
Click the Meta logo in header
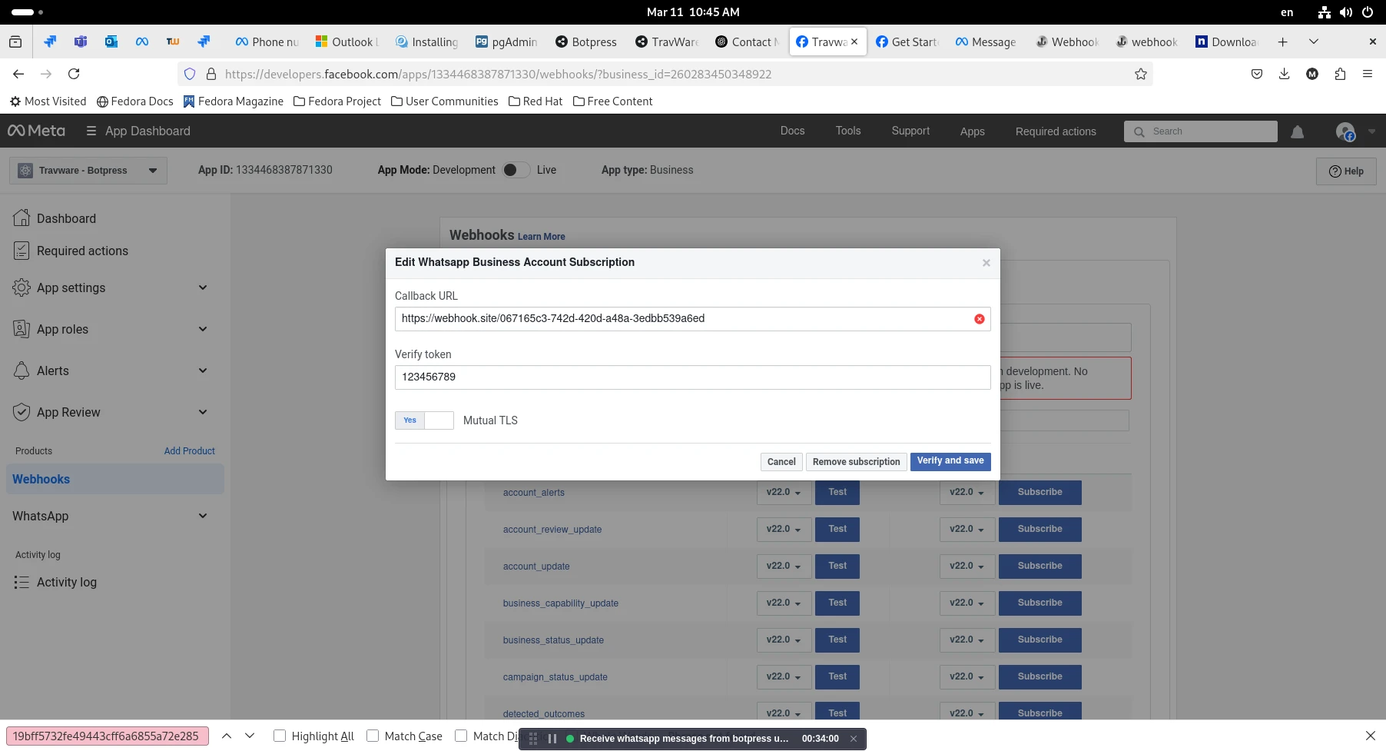coord(36,131)
